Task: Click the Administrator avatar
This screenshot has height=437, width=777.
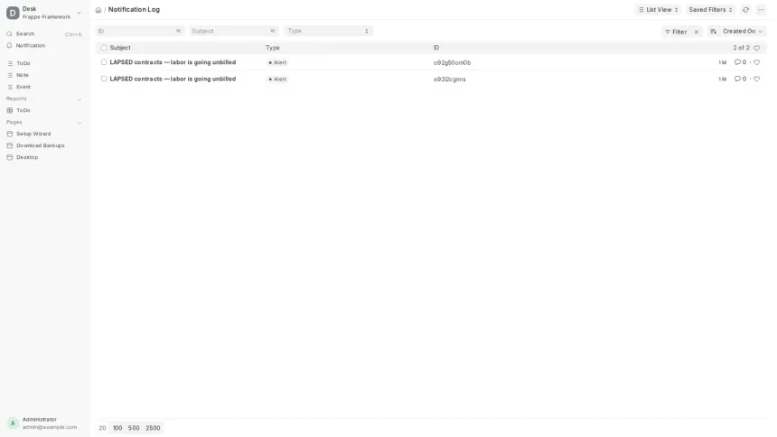Action: pyautogui.click(x=13, y=423)
